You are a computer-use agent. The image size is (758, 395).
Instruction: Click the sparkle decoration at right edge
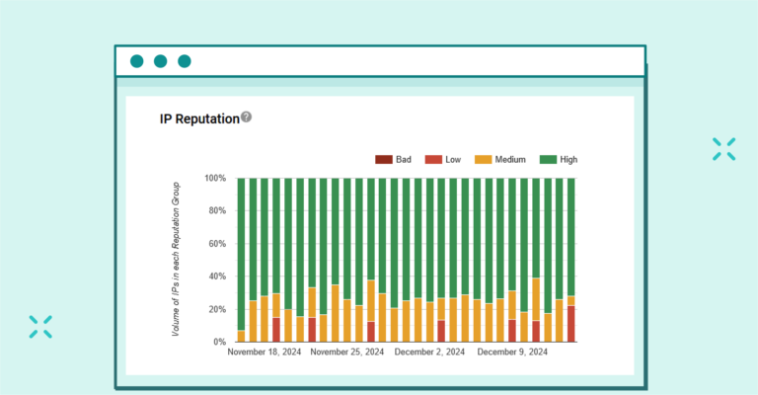point(723,149)
